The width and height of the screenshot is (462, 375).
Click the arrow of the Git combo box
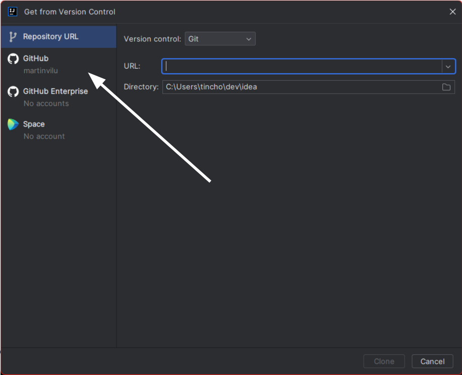[248, 39]
